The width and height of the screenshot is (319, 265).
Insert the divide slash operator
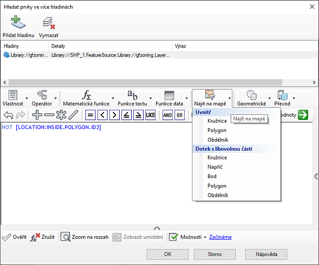pyautogui.click(x=73, y=115)
